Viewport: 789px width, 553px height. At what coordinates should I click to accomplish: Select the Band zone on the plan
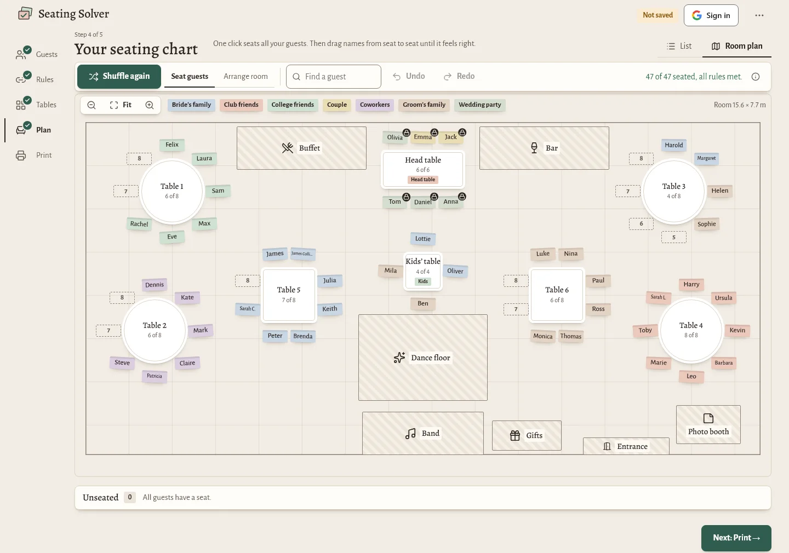423,433
